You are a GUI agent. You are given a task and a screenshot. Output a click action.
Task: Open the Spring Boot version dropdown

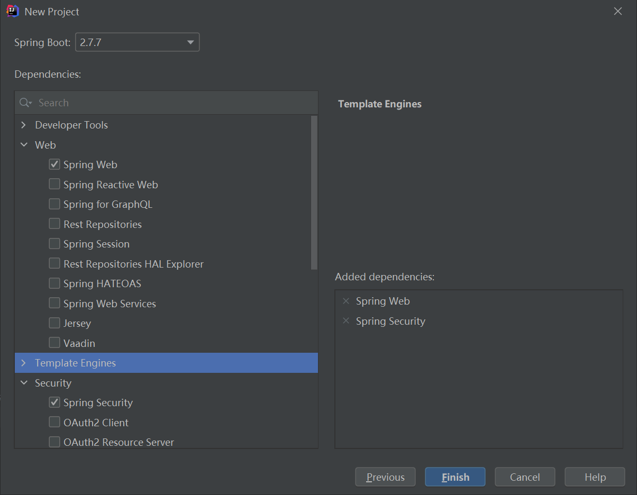(138, 42)
